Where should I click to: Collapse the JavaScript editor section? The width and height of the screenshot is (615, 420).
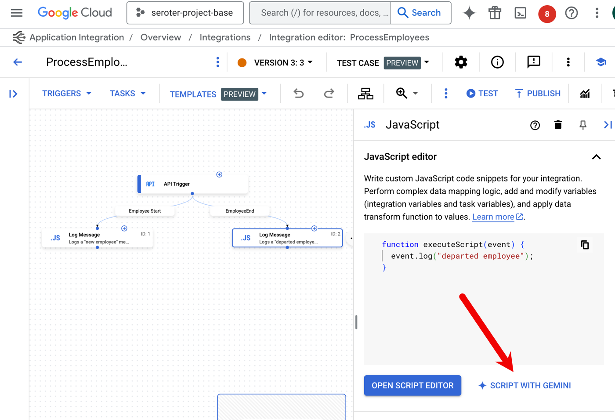(x=596, y=157)
